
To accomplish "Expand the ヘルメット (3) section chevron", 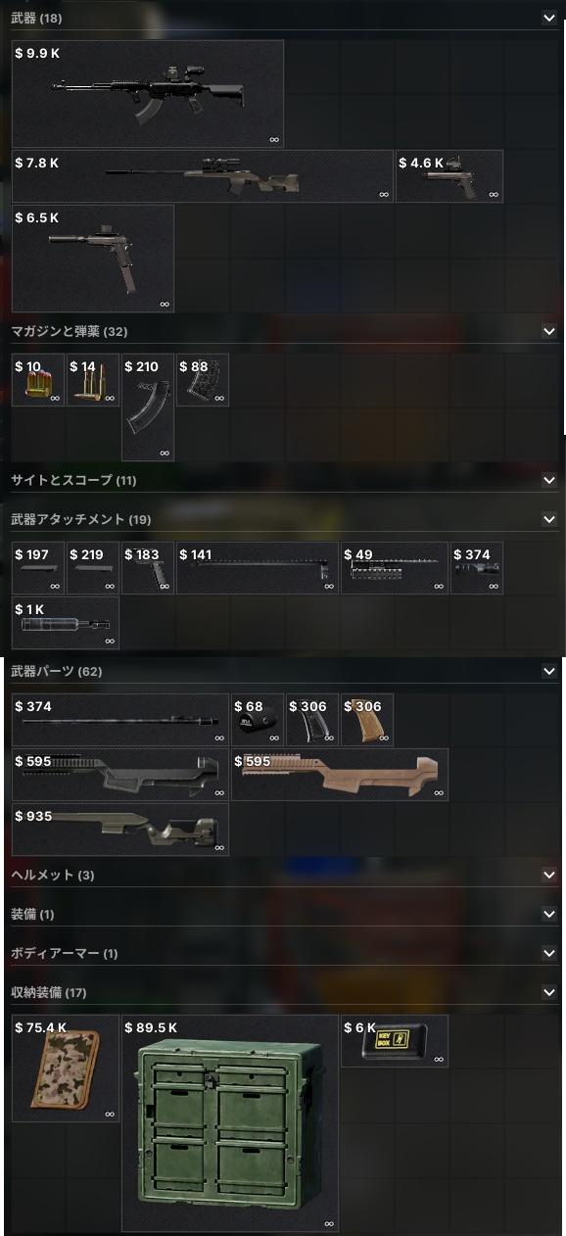I will (548, 875).
